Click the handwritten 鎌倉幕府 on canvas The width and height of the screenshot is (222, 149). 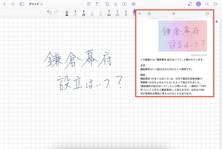77,60
